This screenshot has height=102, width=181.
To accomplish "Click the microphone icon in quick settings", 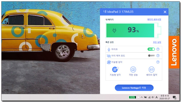I will (x=109, y=49).
